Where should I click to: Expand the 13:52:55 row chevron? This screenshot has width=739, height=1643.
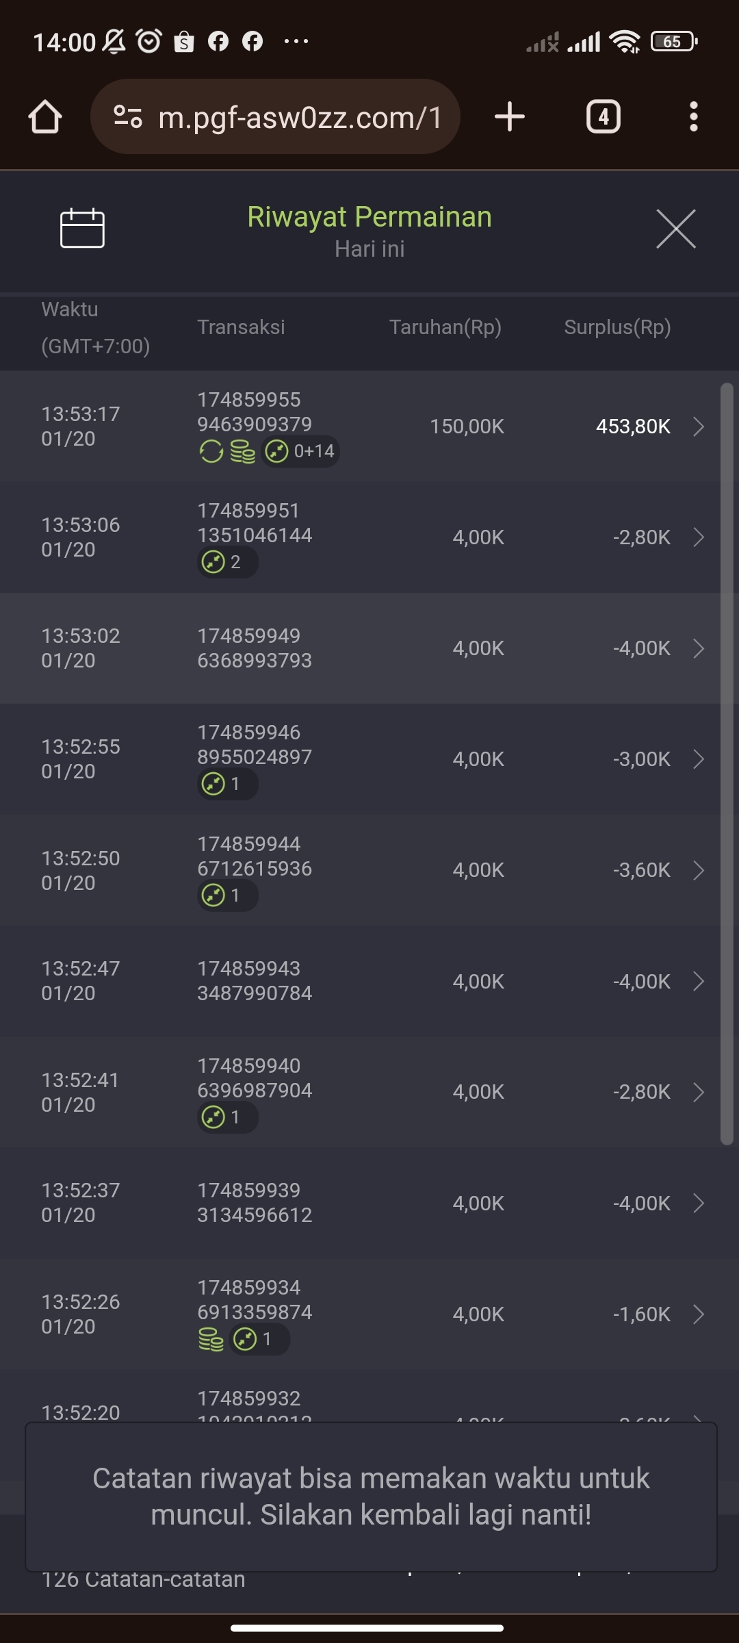point(699,759)
